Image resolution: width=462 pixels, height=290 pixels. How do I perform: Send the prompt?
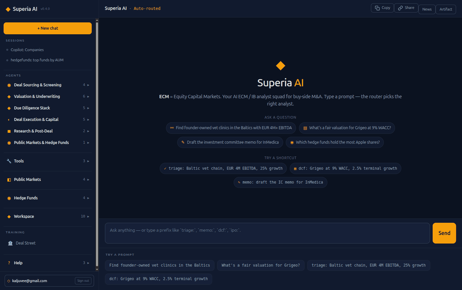click(444, 233)
